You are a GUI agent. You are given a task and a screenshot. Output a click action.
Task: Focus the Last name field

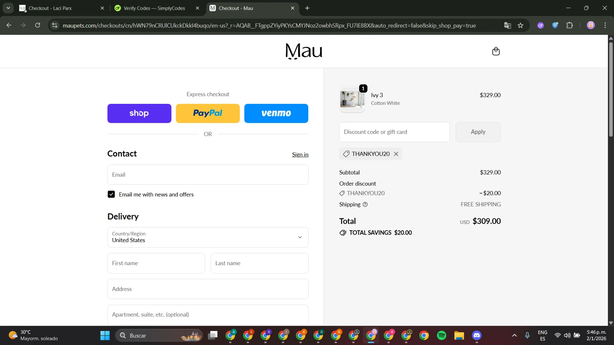pyautogui.click(x=260, y=263)
